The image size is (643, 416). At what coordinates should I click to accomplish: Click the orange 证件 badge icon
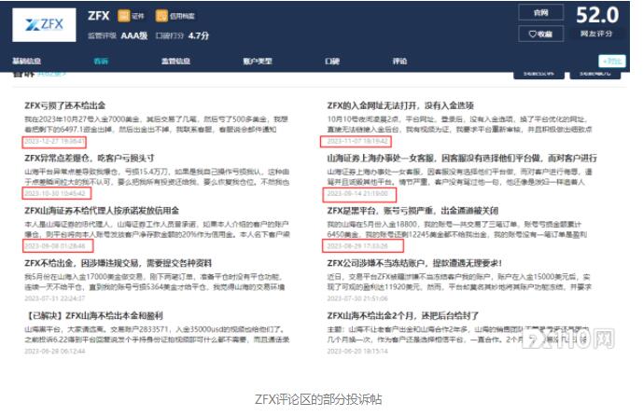click(x=124, y=16)
